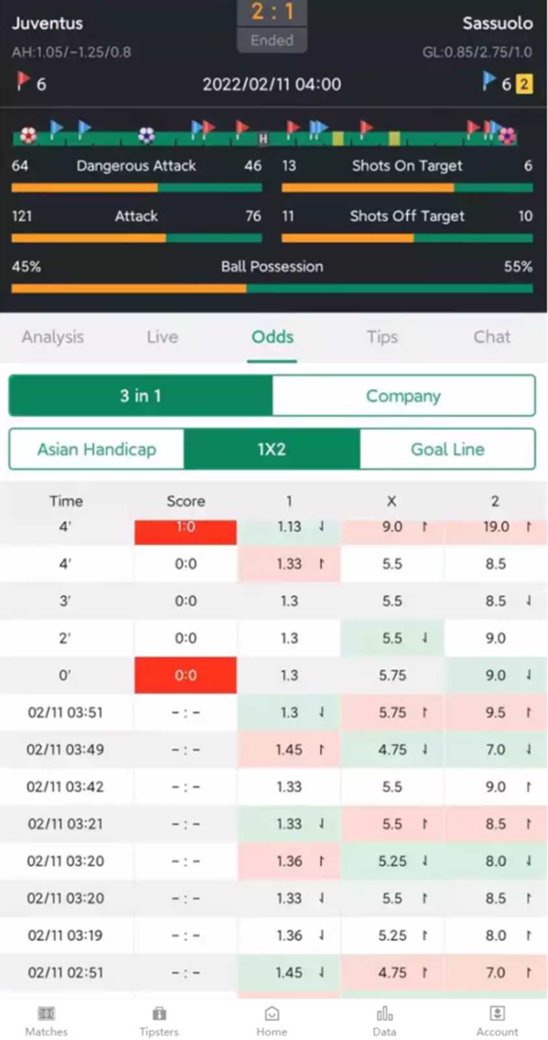
Task: Click Juventus red corner flag icon
Action: tap(23, 81)
